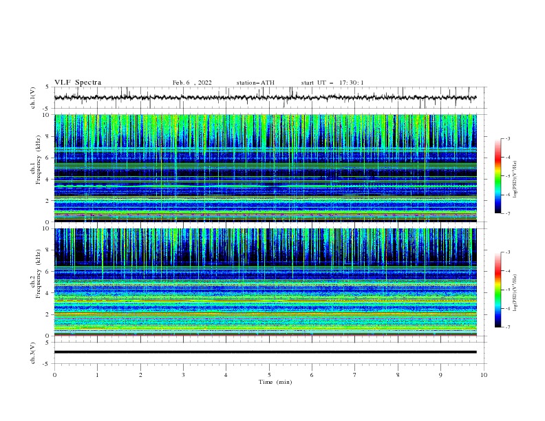Select the date label "Feb. 6 , 2022"

tap(192, 83)
